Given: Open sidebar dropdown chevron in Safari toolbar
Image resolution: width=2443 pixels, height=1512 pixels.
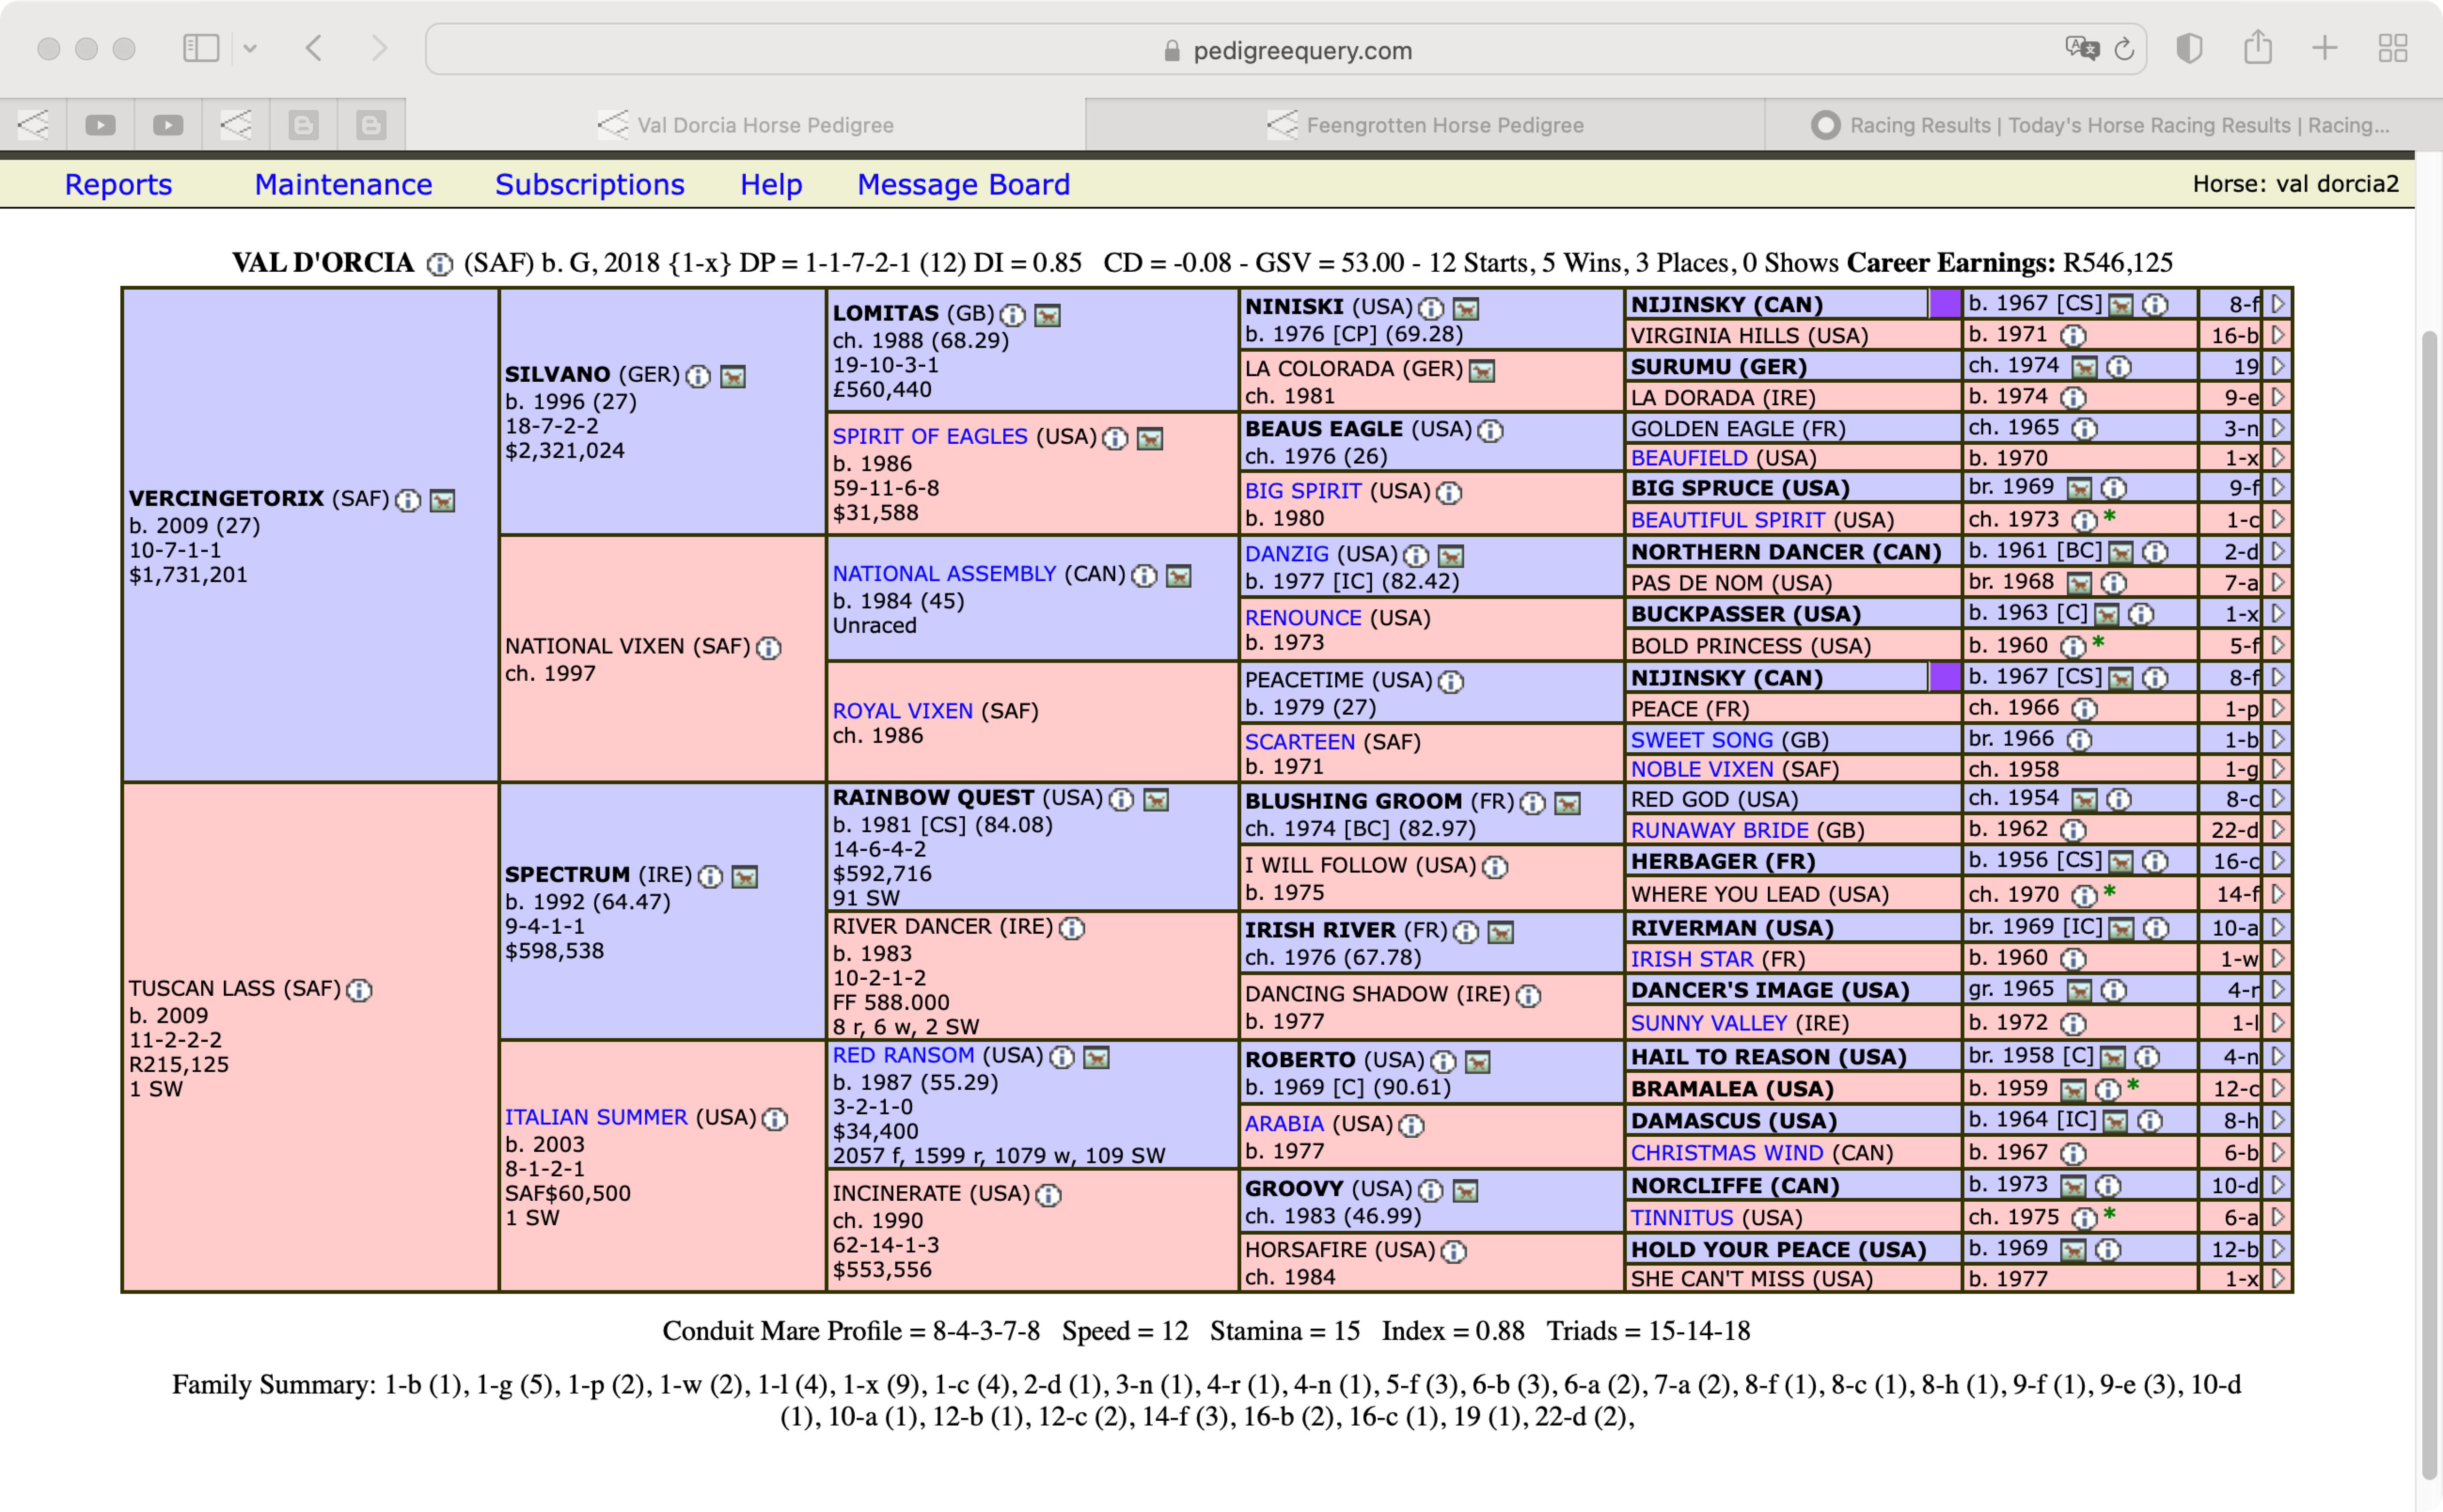Looking at the screenshot, I should pyautogui.click(x=250, y=48).
